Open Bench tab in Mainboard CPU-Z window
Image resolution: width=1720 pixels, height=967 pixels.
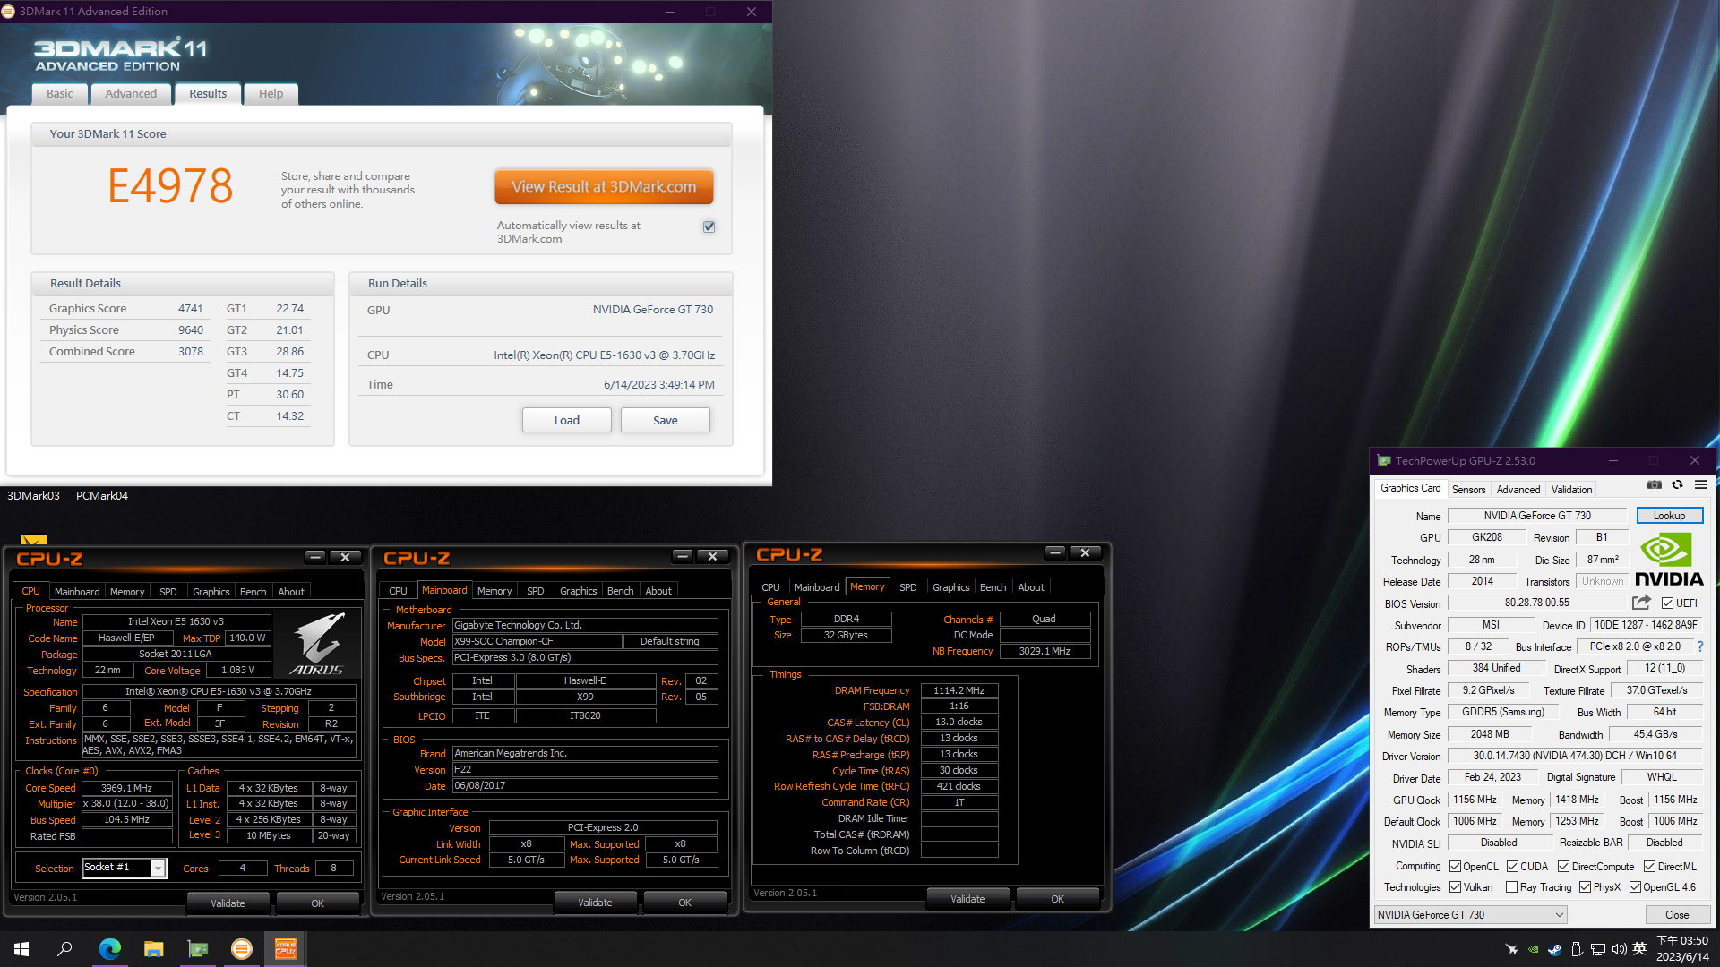click(620, 591)
